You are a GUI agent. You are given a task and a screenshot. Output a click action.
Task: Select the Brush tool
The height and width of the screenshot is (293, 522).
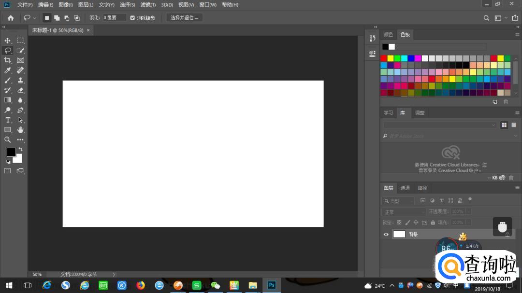click(8, 80)
